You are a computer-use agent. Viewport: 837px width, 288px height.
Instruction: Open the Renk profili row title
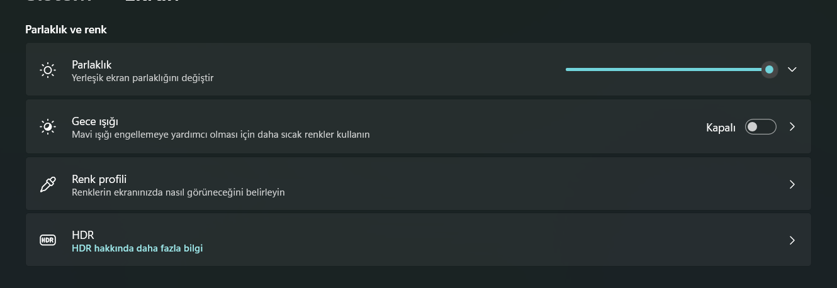99,179
